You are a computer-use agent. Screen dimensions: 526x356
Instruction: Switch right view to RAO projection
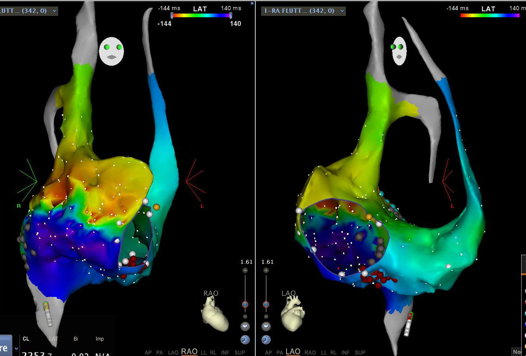pyautogui.click(x=310, y=352)
